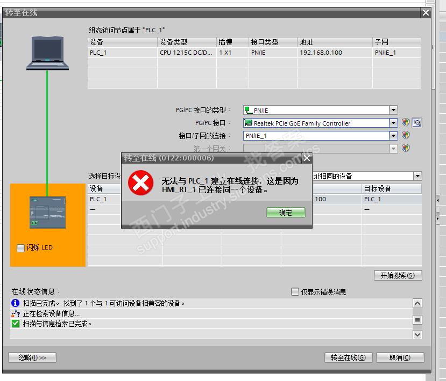Click green checkmark icon in status log
Viewport: 446px width, 381px height.
tap(16, 324)
